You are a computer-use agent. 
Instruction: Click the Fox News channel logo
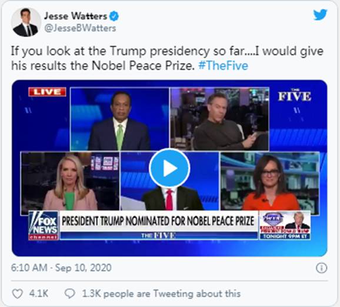point(43,225)
